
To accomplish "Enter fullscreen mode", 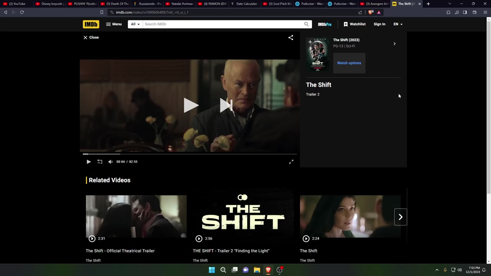I will [291, 162].
